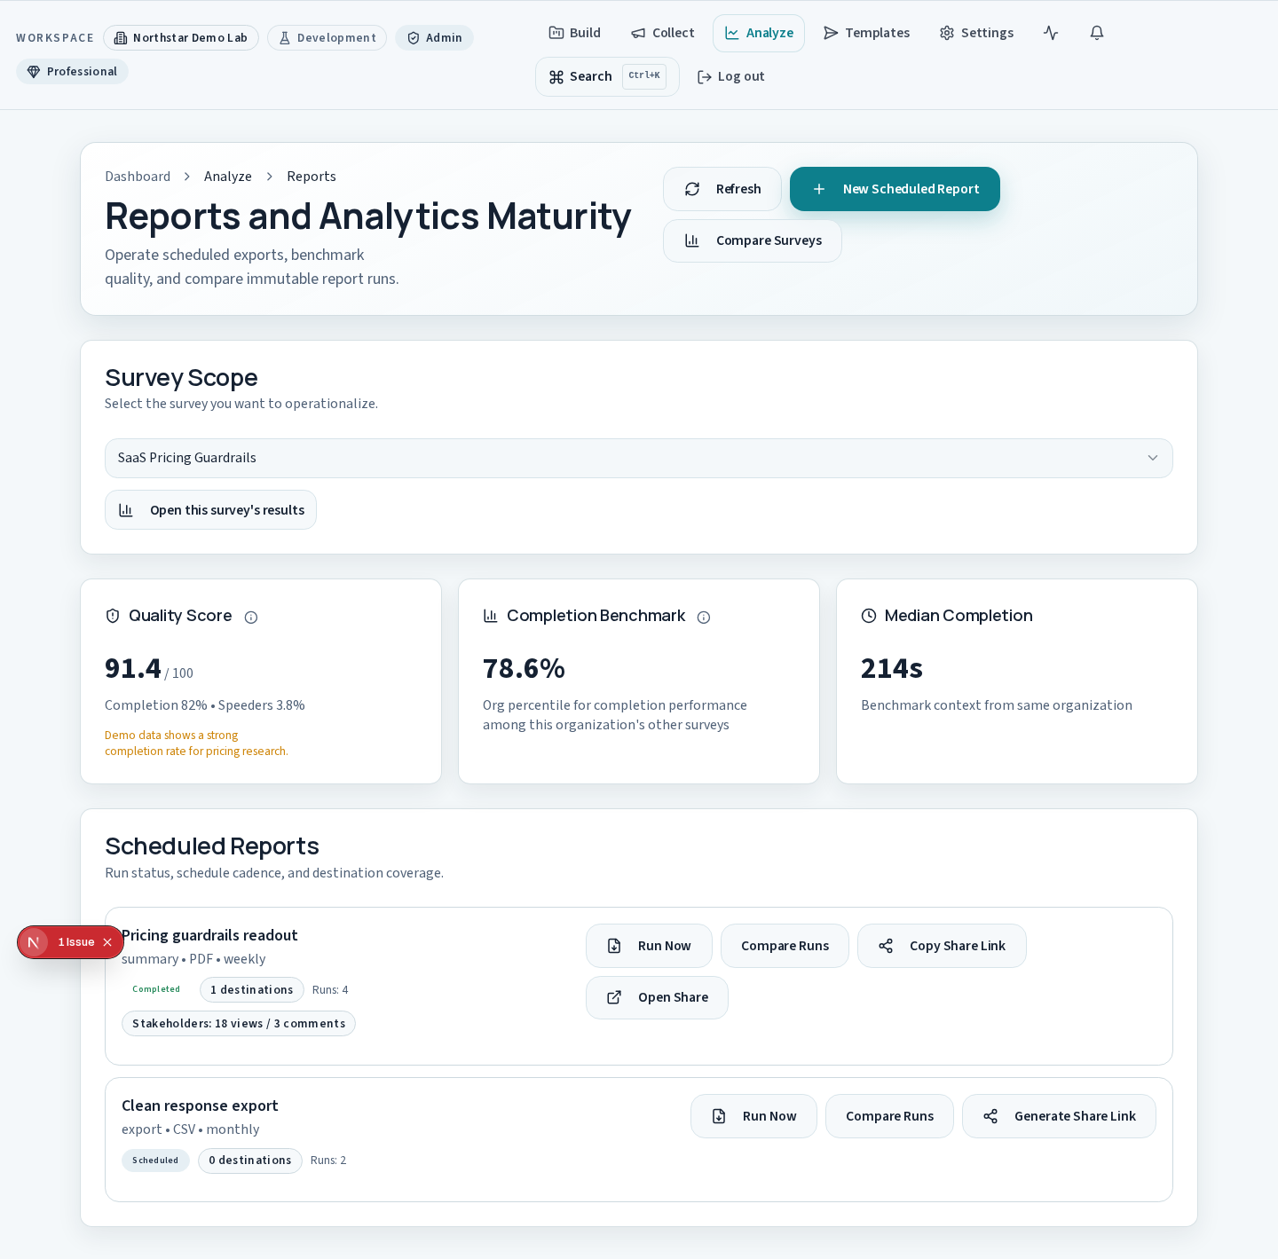This screenshot has width=1278, height=1259.
Task: Open this survey's results
Action: click(x=210, y=510)
